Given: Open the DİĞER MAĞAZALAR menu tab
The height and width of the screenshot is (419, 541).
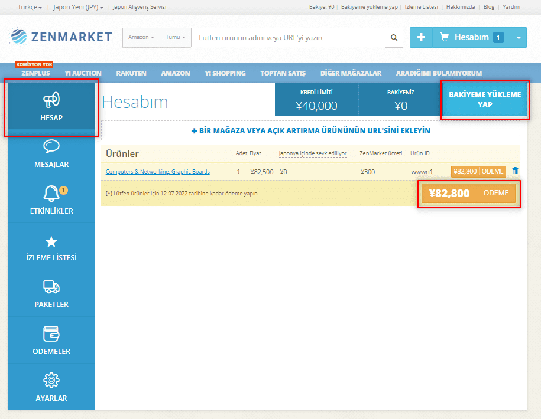Looking at the screenshot, I should [351, 73].
